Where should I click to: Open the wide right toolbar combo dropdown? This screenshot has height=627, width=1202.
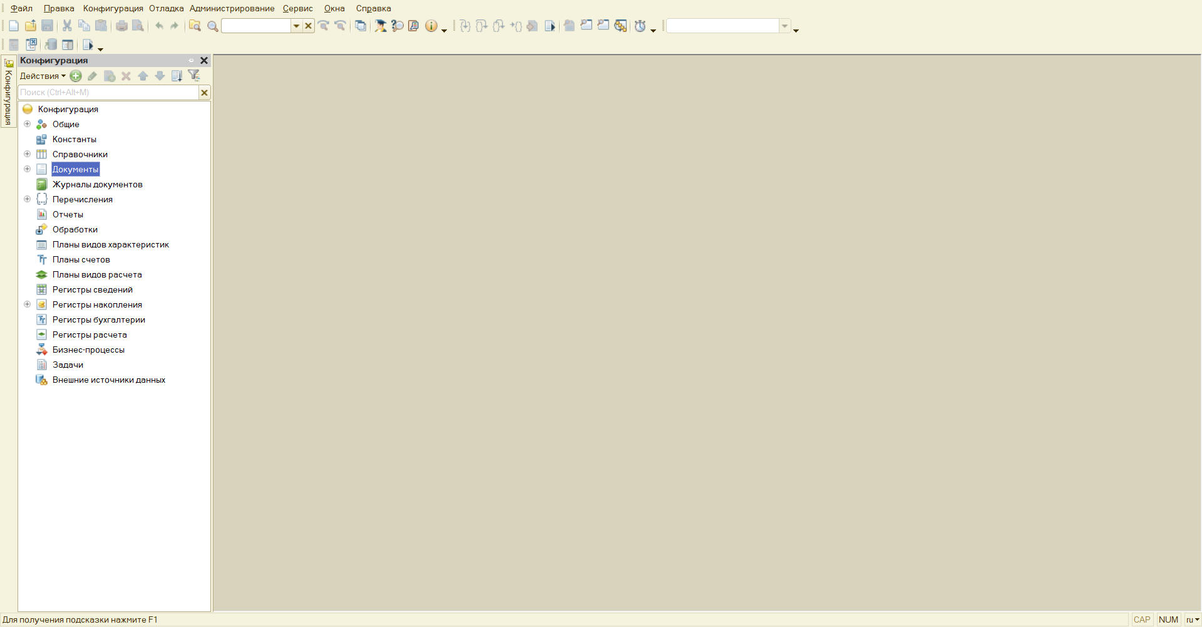click(x=784, y=26)
